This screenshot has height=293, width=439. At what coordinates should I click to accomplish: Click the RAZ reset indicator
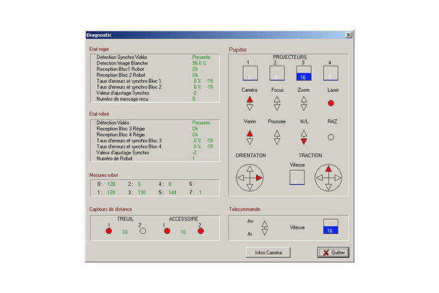(331, 136)
